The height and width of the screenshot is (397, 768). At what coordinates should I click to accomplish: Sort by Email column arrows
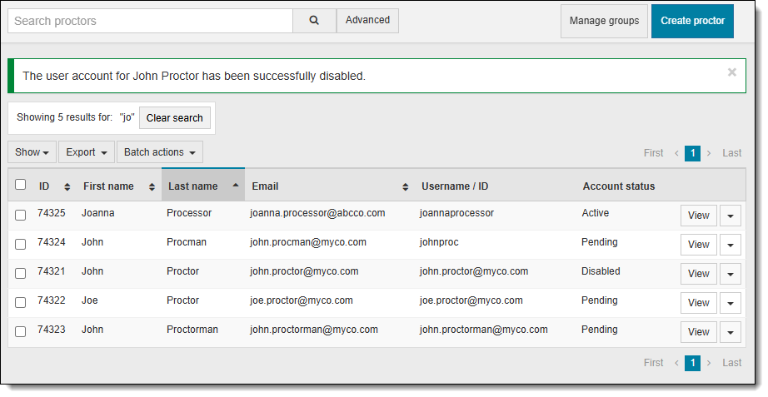[x=406, y=186]
